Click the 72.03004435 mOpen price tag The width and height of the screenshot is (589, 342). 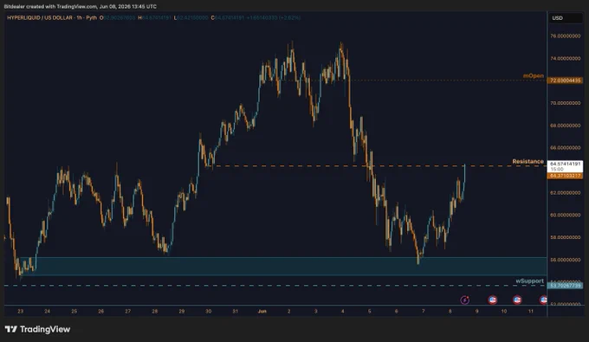coord(566,81)
